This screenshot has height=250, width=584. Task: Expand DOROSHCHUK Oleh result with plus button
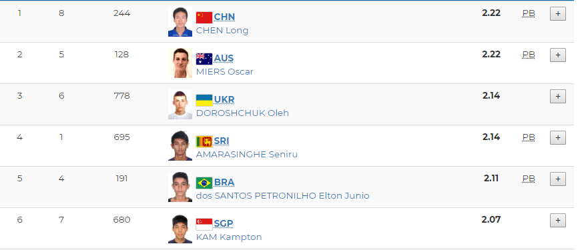(x=558, y=97)
